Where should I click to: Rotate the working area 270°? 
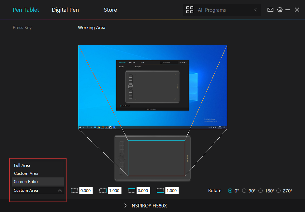278,190
